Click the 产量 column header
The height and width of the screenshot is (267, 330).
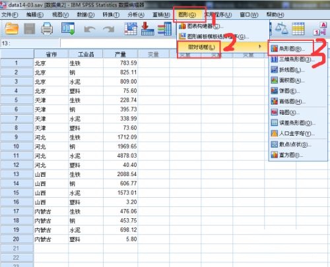120,54
